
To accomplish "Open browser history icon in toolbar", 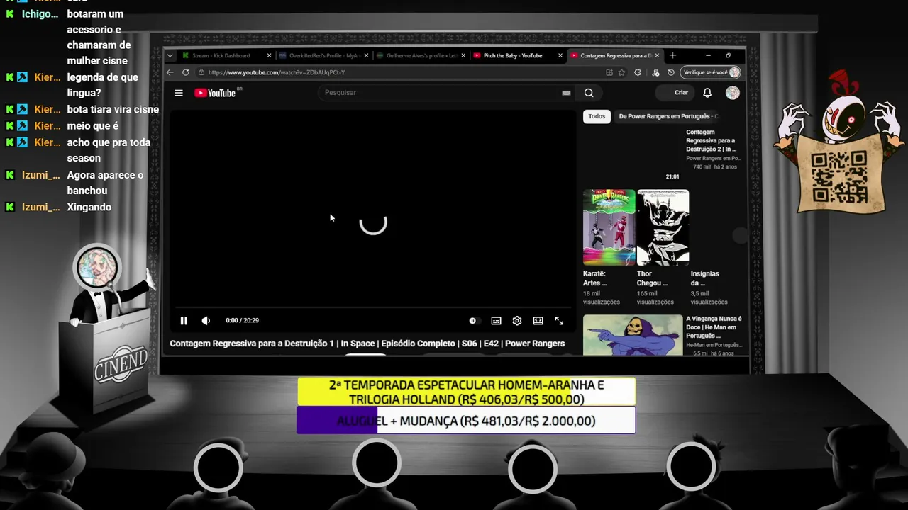I will tap(671, 72).
